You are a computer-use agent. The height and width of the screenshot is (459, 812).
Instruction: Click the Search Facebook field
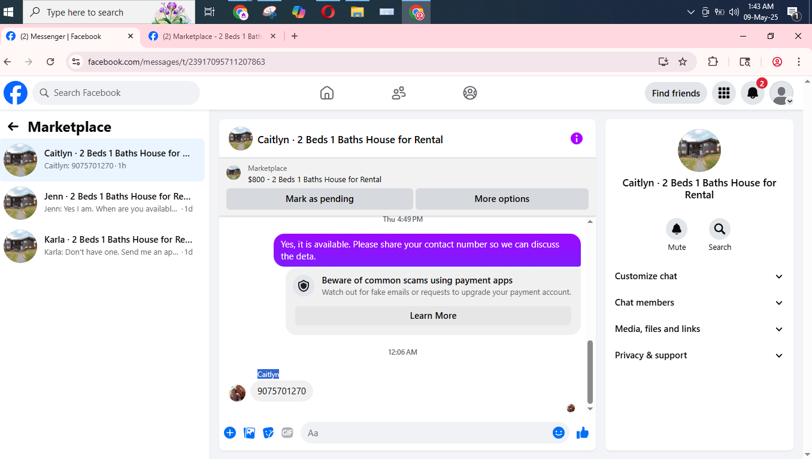[116, 93]
